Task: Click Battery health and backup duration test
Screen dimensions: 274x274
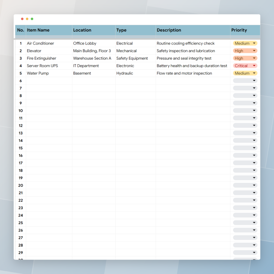Action: (193, 66)
